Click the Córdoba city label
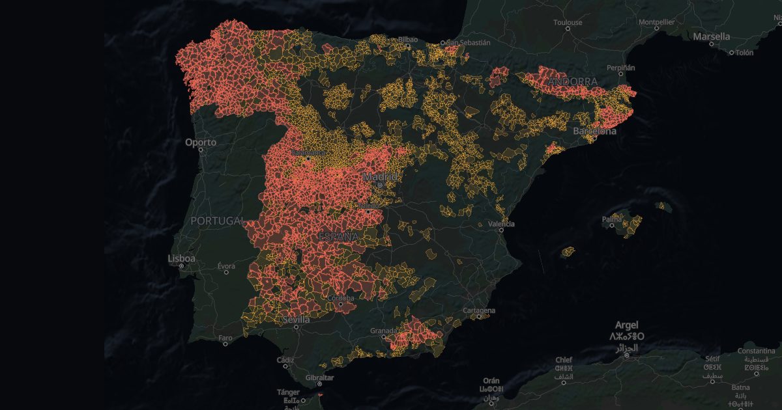782x410 pixels. 341,298
